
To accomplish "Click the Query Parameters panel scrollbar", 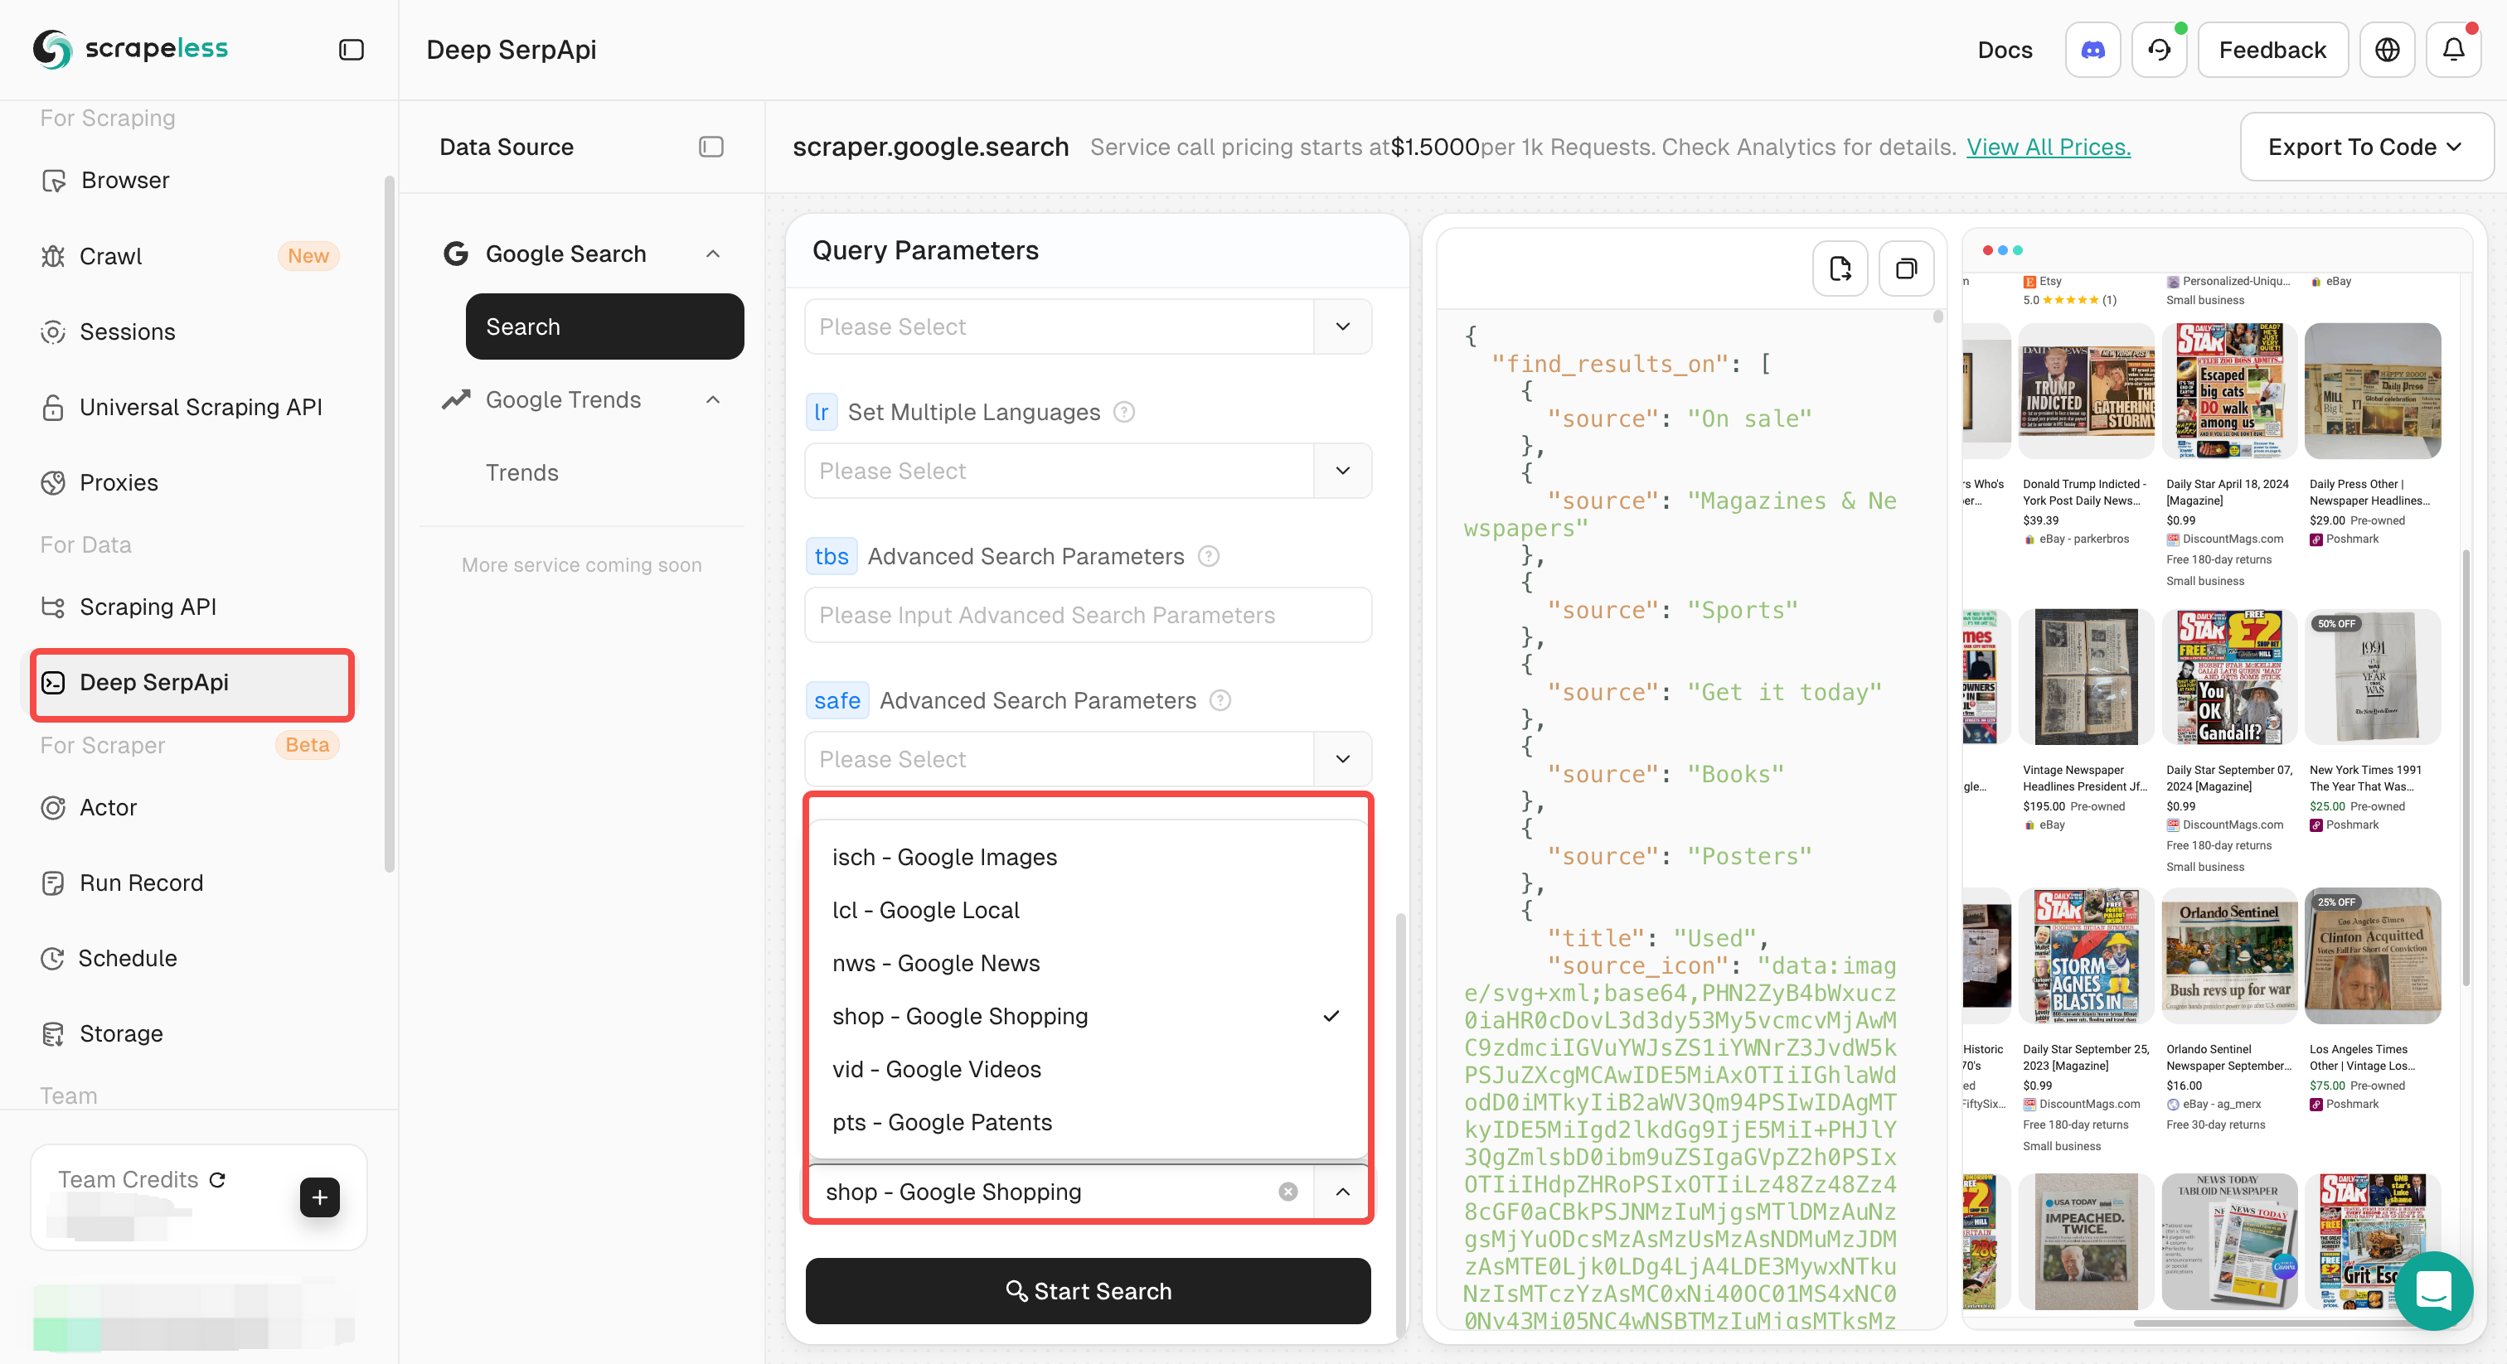I will pyautogui.click(x=1399, y=1124).
